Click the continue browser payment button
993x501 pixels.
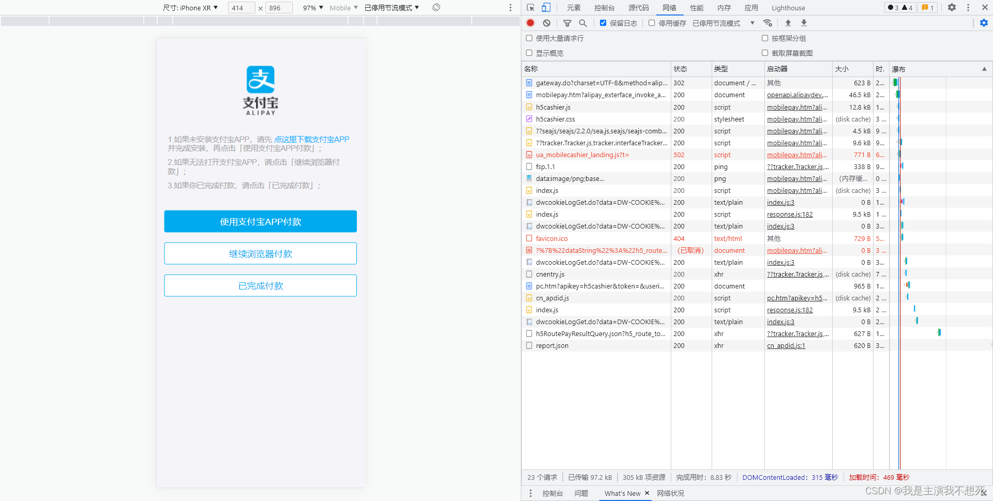coord(261,253)
